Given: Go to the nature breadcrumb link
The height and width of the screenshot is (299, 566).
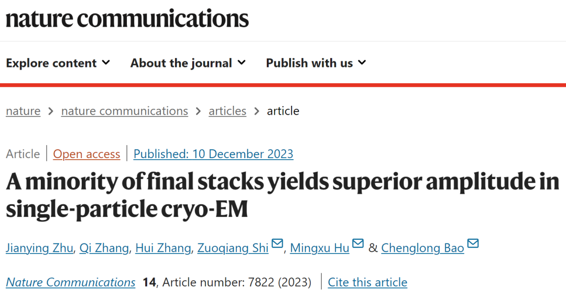Looking at the screenshot, I should click(x=23, y=111).
